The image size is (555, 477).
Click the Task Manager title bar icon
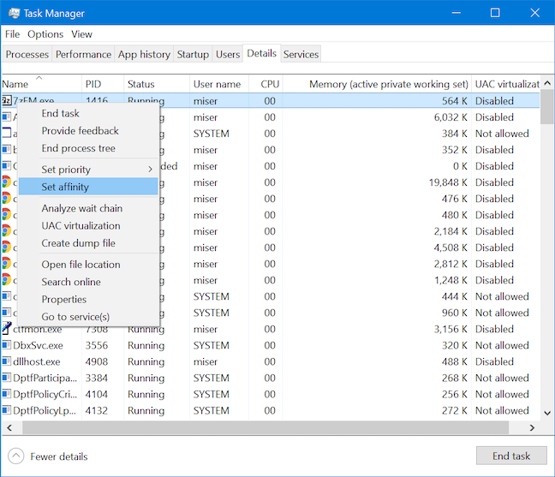pyautogui.click(x=15, y=13)
